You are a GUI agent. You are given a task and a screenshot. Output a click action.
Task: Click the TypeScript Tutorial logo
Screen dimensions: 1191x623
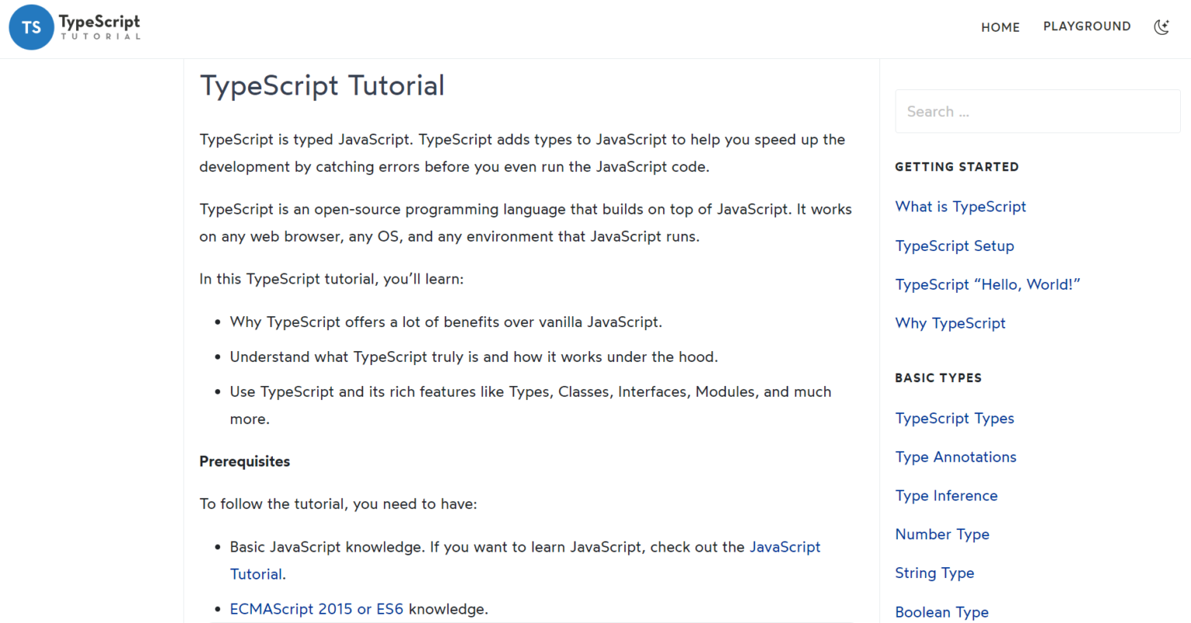click(x=74, y=27)
